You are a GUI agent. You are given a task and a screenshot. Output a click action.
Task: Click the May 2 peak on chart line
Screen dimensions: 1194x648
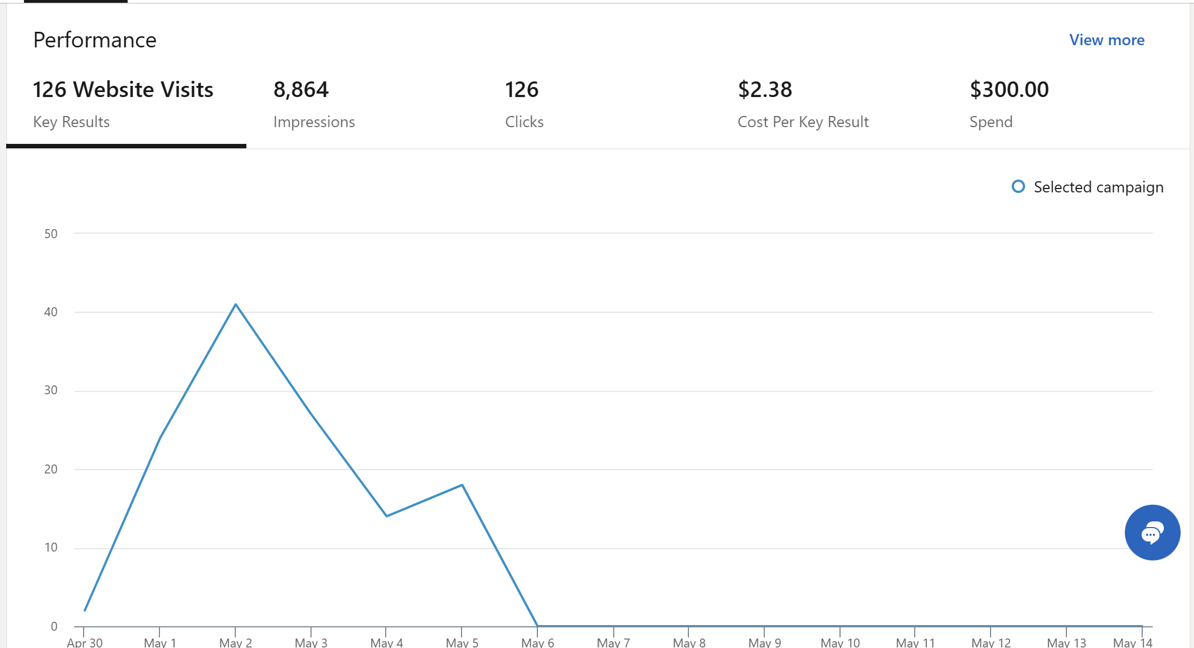point(236,304)
